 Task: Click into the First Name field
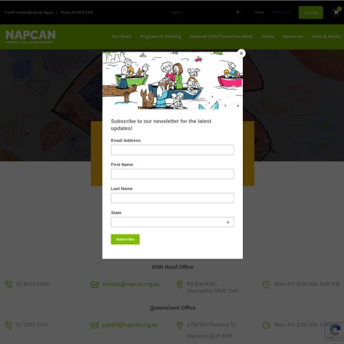[173, 174]
